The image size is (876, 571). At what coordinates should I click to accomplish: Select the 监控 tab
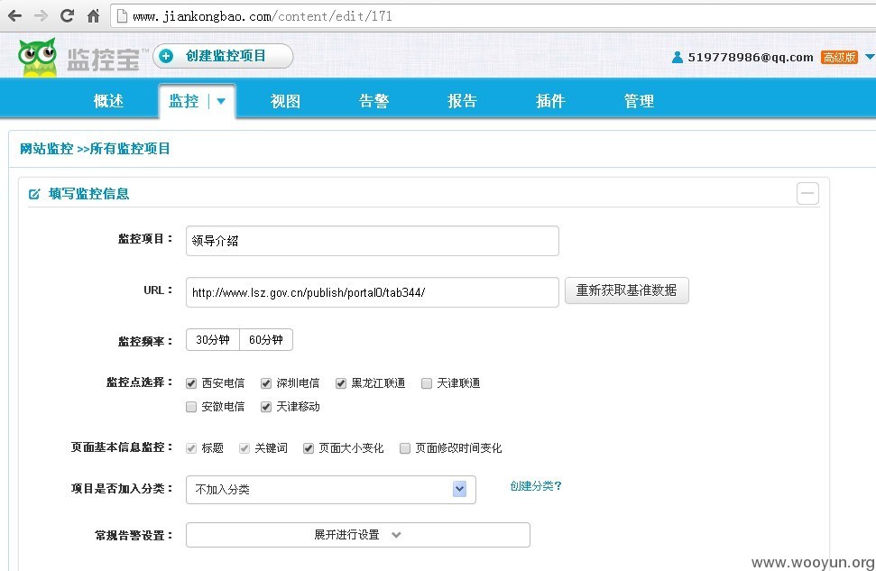click(183, 101)
